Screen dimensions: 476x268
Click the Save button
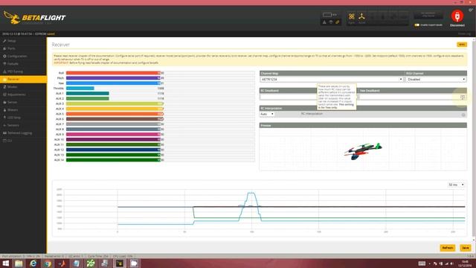(466, 248)
